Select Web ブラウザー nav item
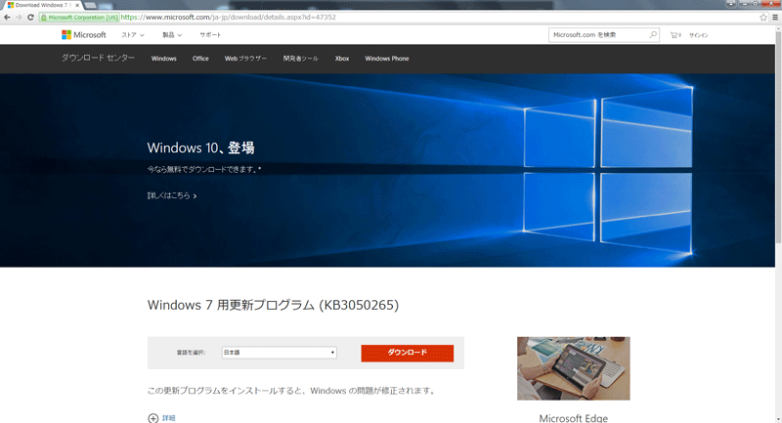This screenshot has height=423, width=782. coord(245,59)
